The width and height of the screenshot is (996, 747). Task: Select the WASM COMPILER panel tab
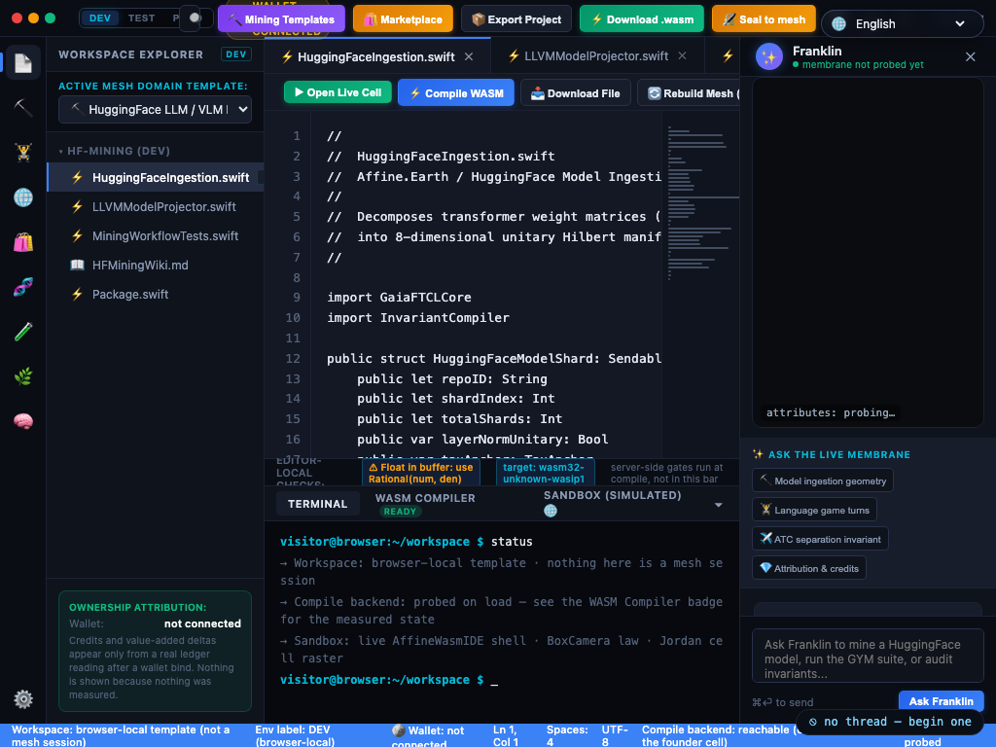click(x=425, y=504)
